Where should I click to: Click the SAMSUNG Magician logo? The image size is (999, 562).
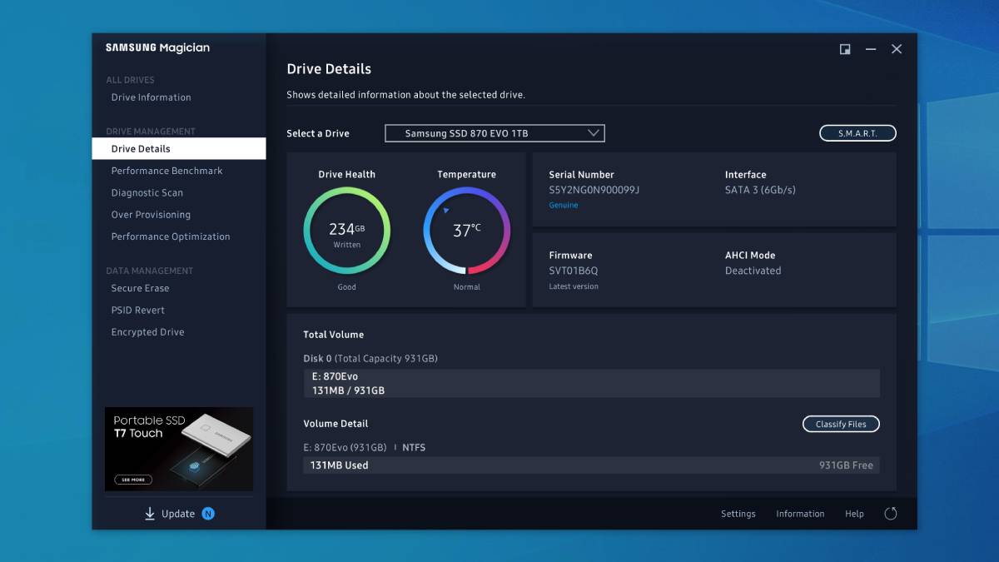coord(157,48)
